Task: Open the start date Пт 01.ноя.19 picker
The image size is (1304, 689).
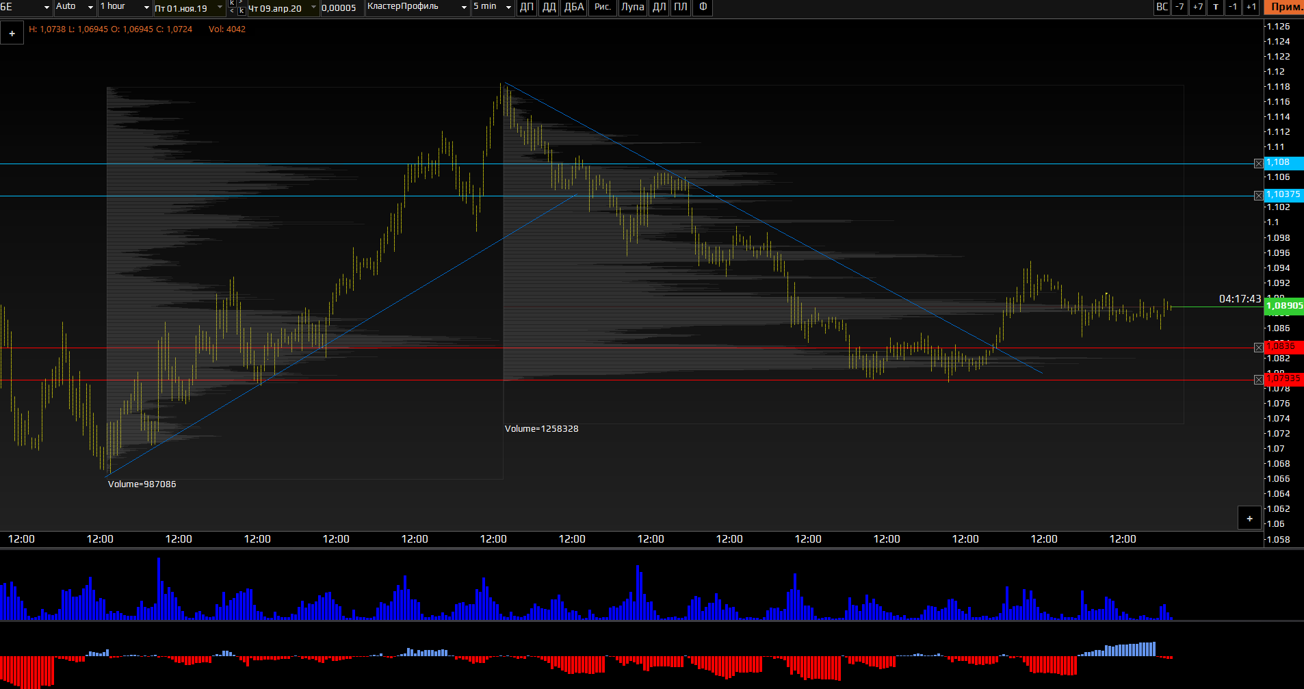Action: point(189,8)
